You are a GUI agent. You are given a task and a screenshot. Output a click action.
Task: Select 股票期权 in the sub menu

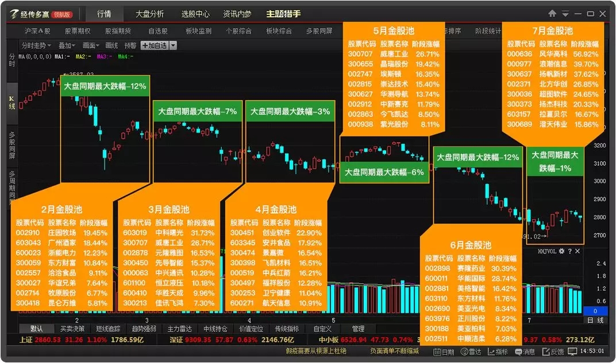point(78,31)
